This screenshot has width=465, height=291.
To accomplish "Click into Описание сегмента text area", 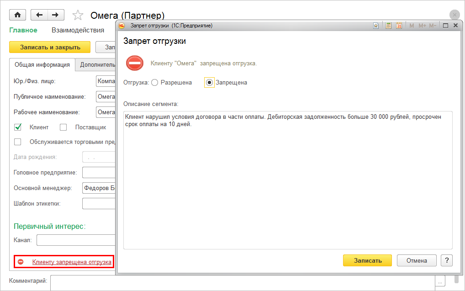I will [288, 183].
